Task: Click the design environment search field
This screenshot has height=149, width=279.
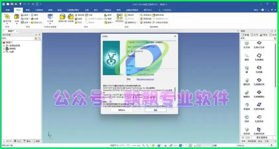Action: (x=18, y=38)
